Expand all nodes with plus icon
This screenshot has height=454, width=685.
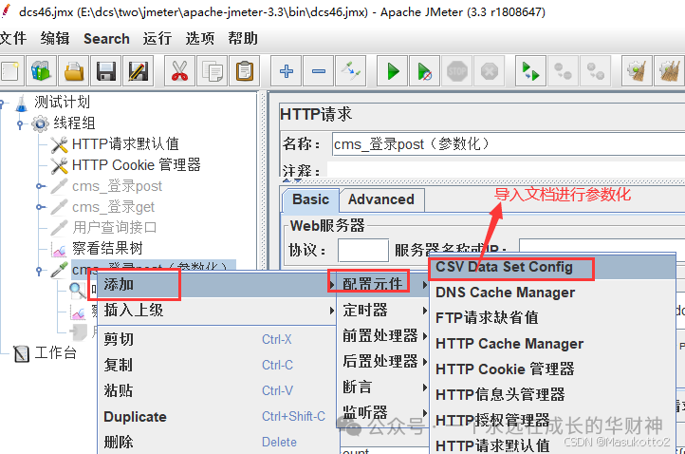coord(287,71)
